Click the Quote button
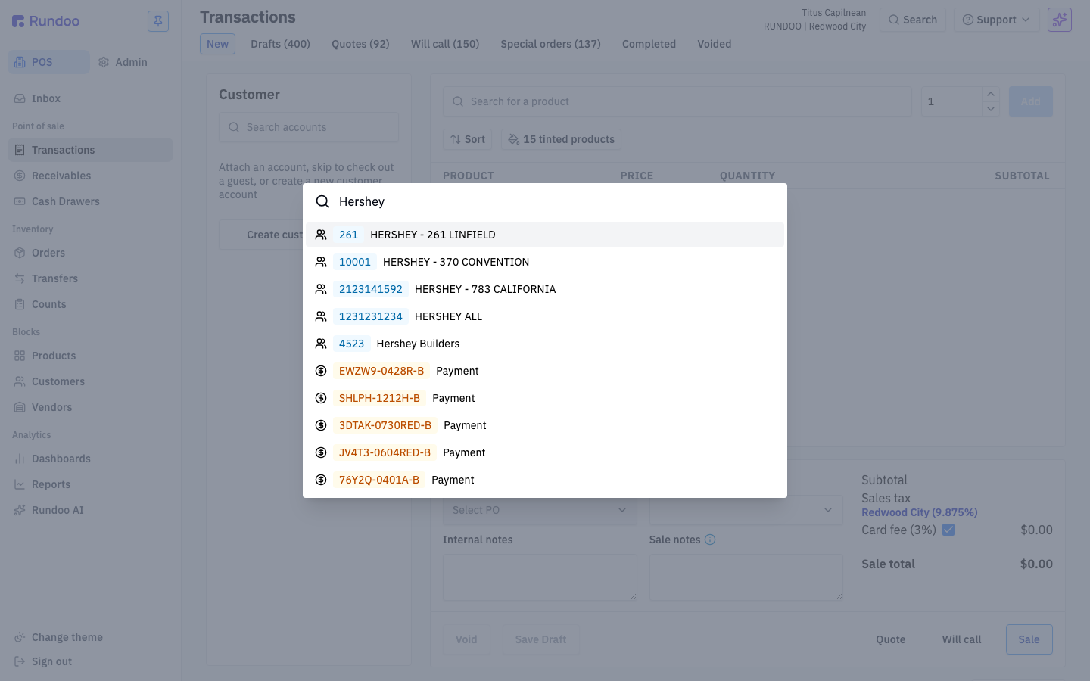 click(890, 639)
